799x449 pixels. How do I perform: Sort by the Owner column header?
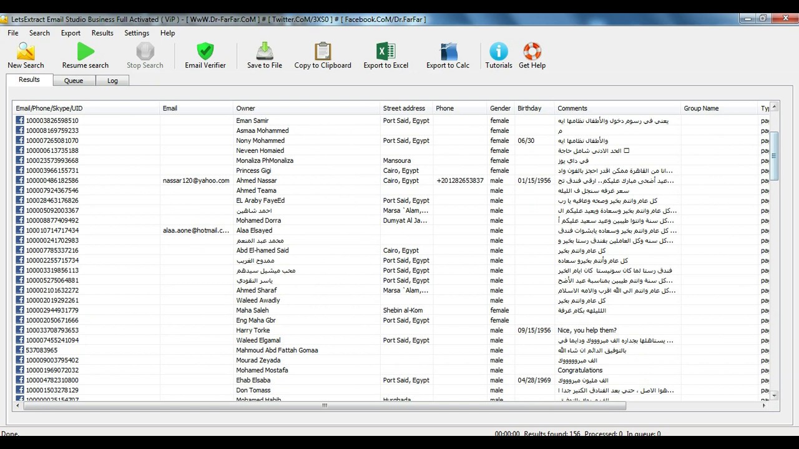click(x=306, y=108)
